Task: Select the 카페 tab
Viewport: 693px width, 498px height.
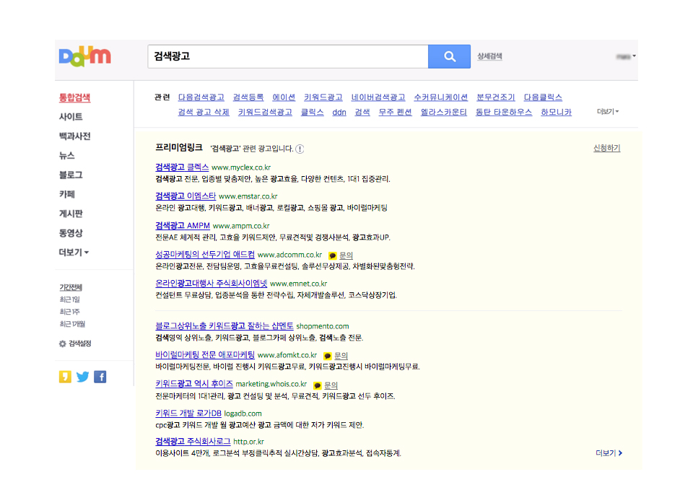Action: 66,194
